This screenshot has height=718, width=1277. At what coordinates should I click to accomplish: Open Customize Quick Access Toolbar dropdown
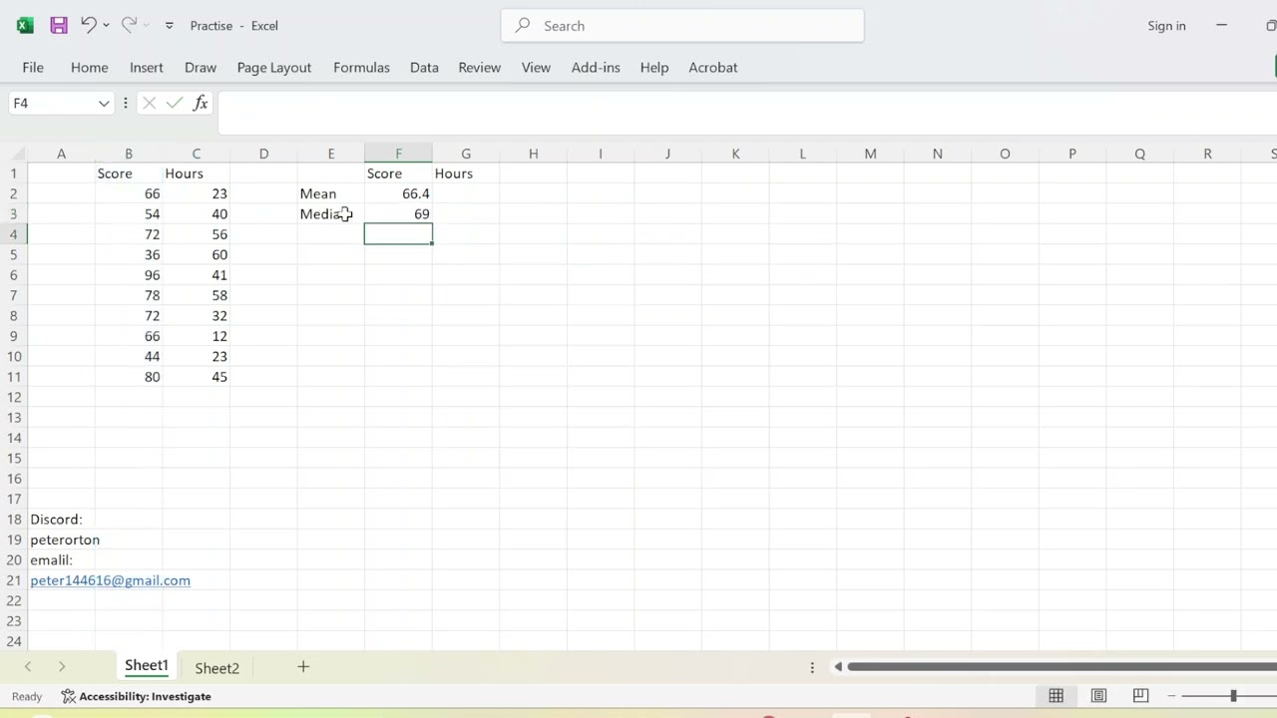[169, 26]
